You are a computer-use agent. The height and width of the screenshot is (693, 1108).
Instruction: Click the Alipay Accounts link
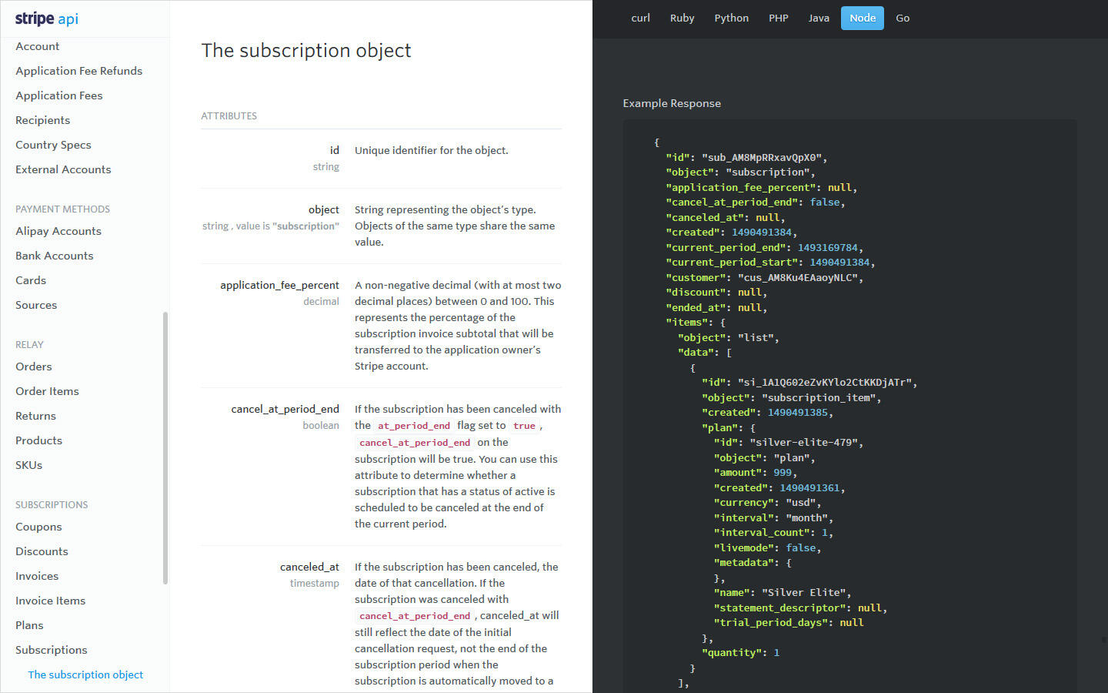(58, 231)
